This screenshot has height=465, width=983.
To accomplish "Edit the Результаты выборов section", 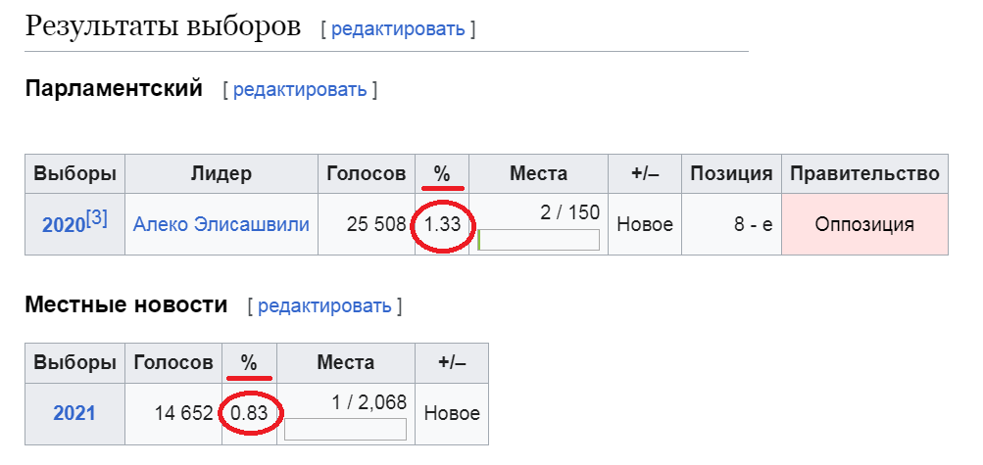I will (398, 28).
